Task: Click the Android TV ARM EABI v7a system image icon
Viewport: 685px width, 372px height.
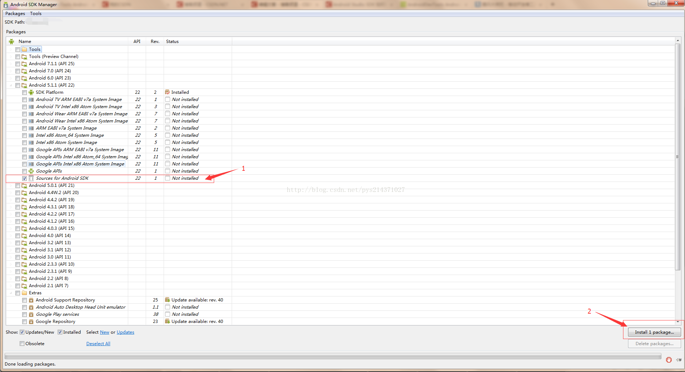Action: click(x=31, y=100)
